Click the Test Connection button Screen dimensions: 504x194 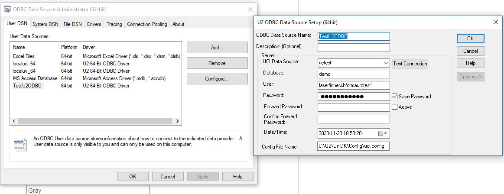coord(410,64)
